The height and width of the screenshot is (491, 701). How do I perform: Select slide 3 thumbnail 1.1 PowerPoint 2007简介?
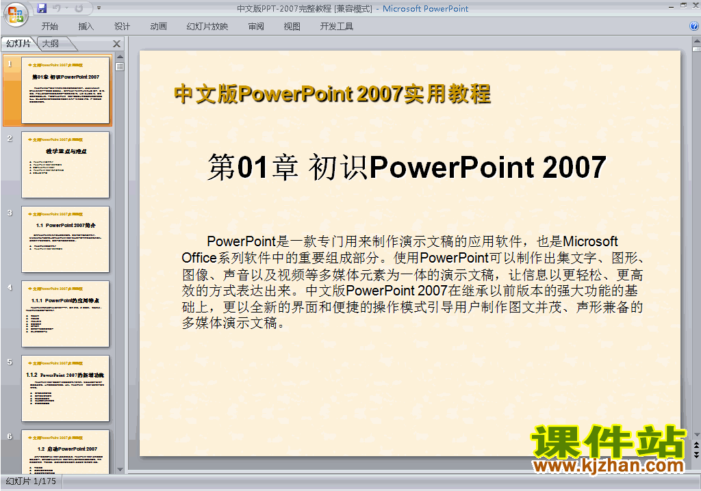click(x=65, y=239)
